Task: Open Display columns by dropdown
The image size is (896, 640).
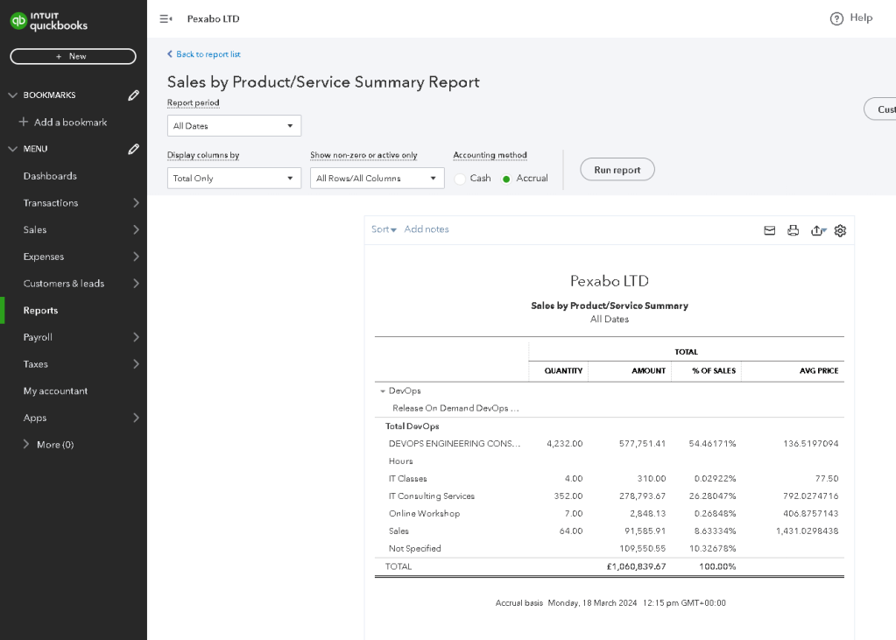Action: pos(234,179)
